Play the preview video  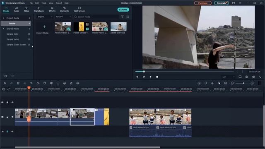pos(150,77)
